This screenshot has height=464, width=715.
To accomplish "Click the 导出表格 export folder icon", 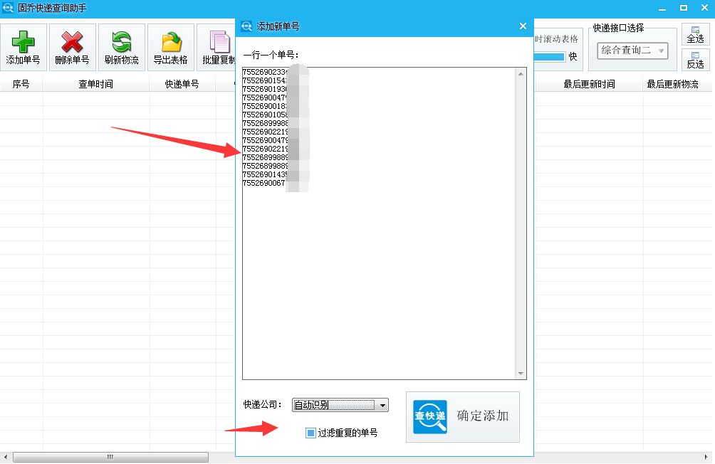I will click(x=171, y=42).
